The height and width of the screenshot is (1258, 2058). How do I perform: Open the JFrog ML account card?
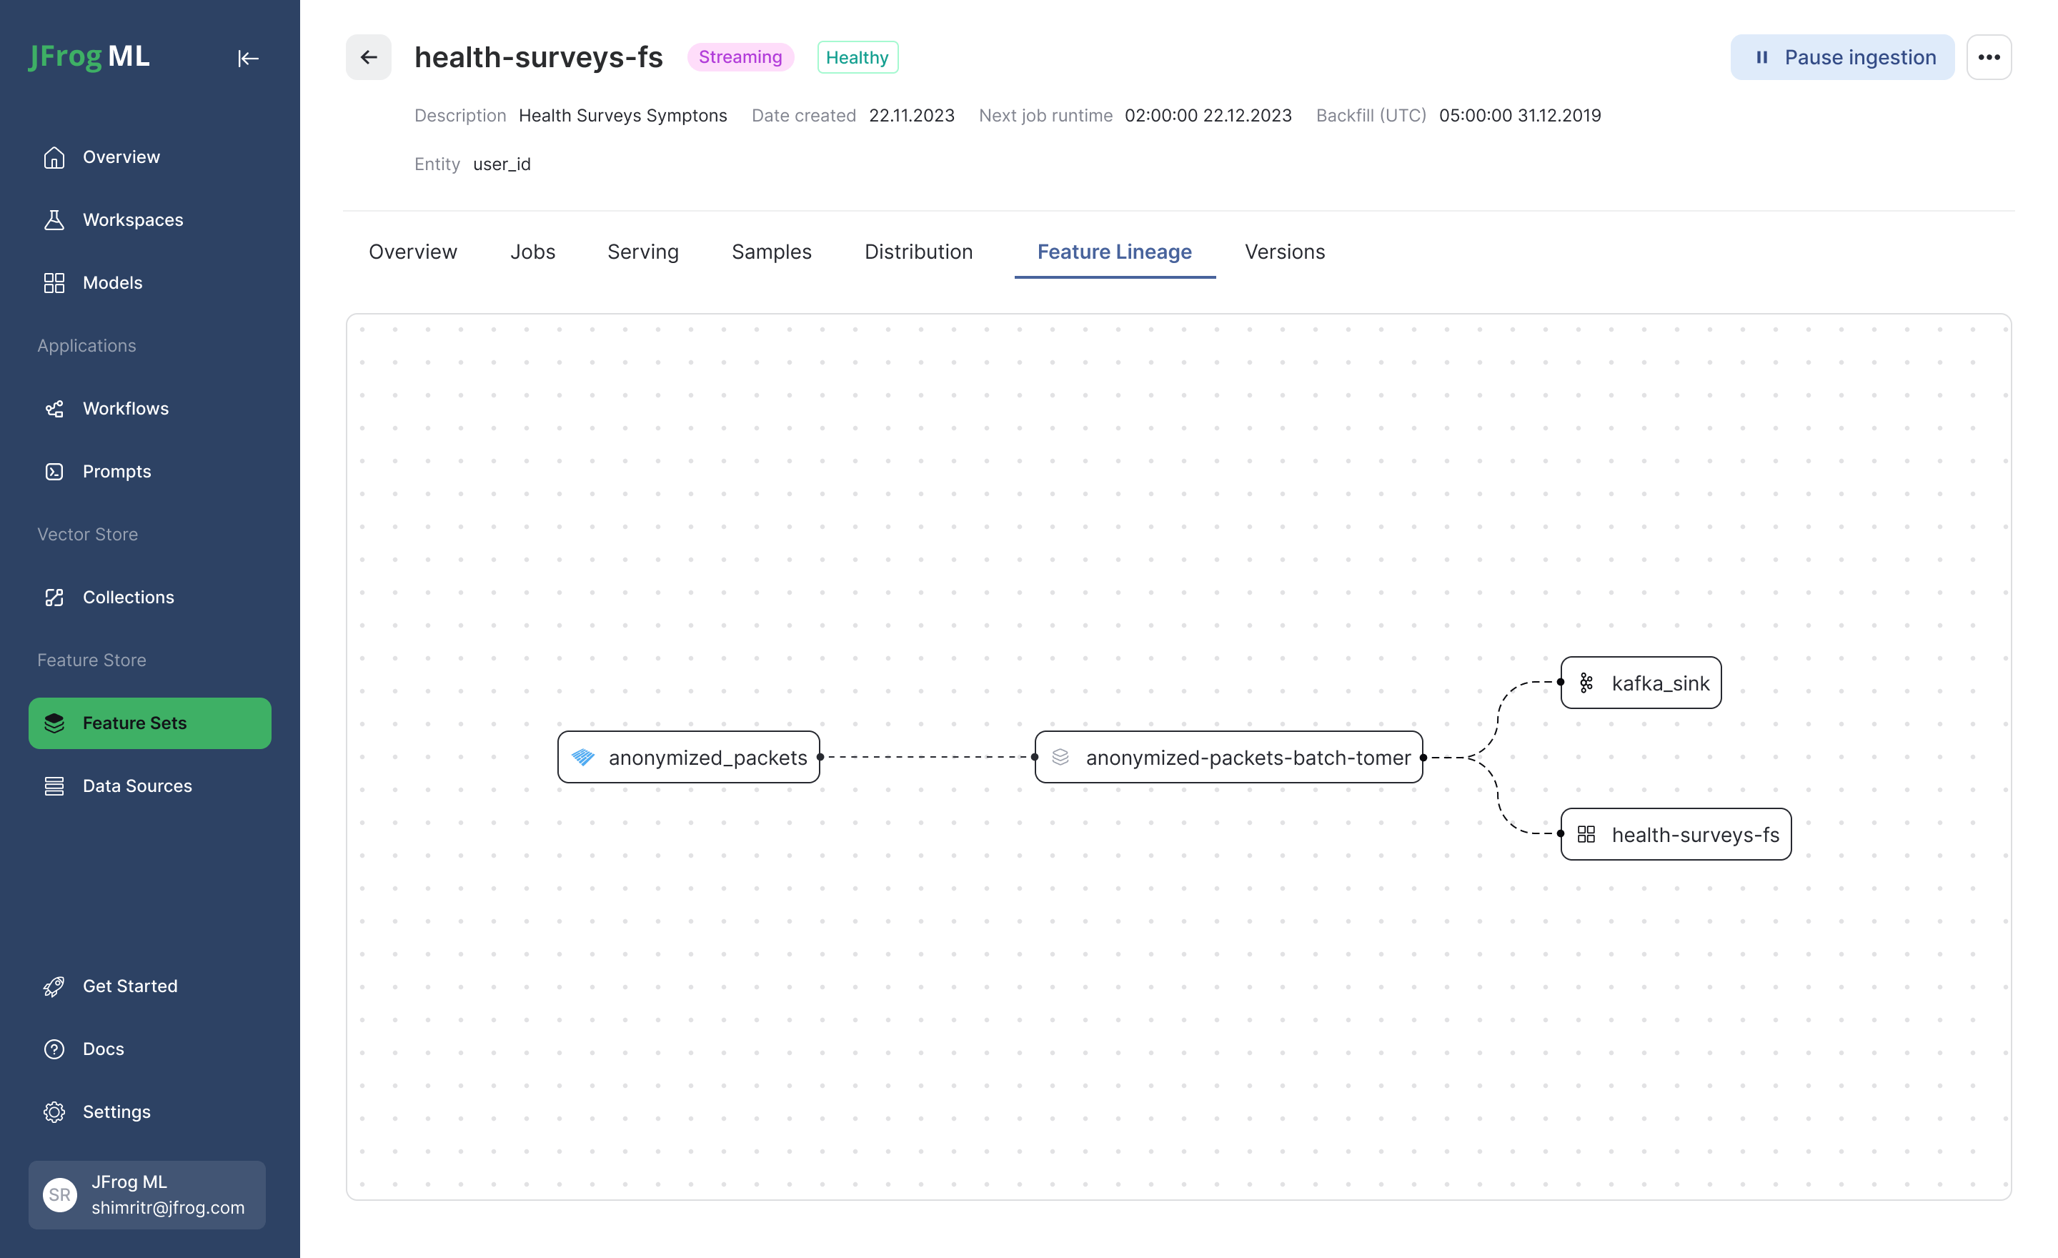point(147,1194)
